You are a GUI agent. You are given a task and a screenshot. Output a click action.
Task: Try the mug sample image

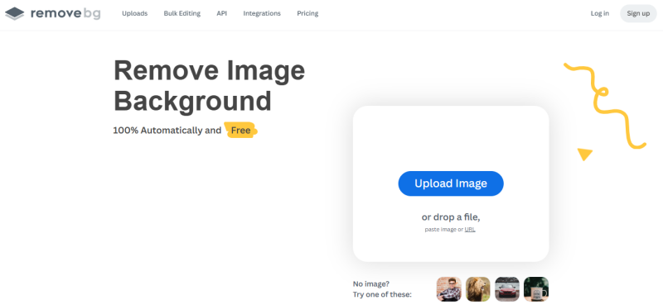pyautogui.click(x=536, y=289)
